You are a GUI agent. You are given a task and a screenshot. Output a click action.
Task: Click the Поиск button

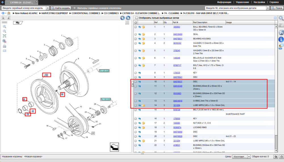[277, 8]
